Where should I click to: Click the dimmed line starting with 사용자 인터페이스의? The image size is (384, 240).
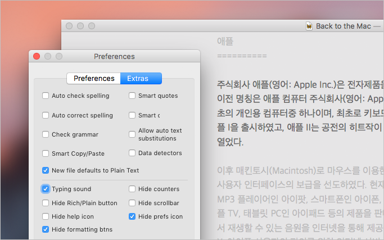[300, 185]
